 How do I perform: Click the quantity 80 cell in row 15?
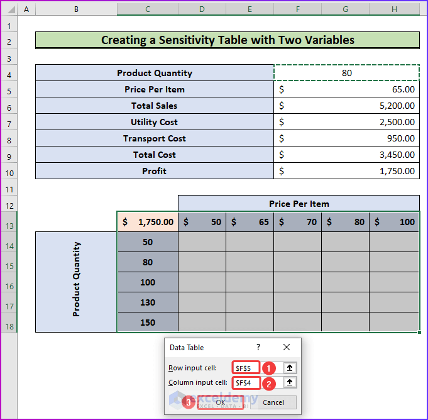coord(148,262)
